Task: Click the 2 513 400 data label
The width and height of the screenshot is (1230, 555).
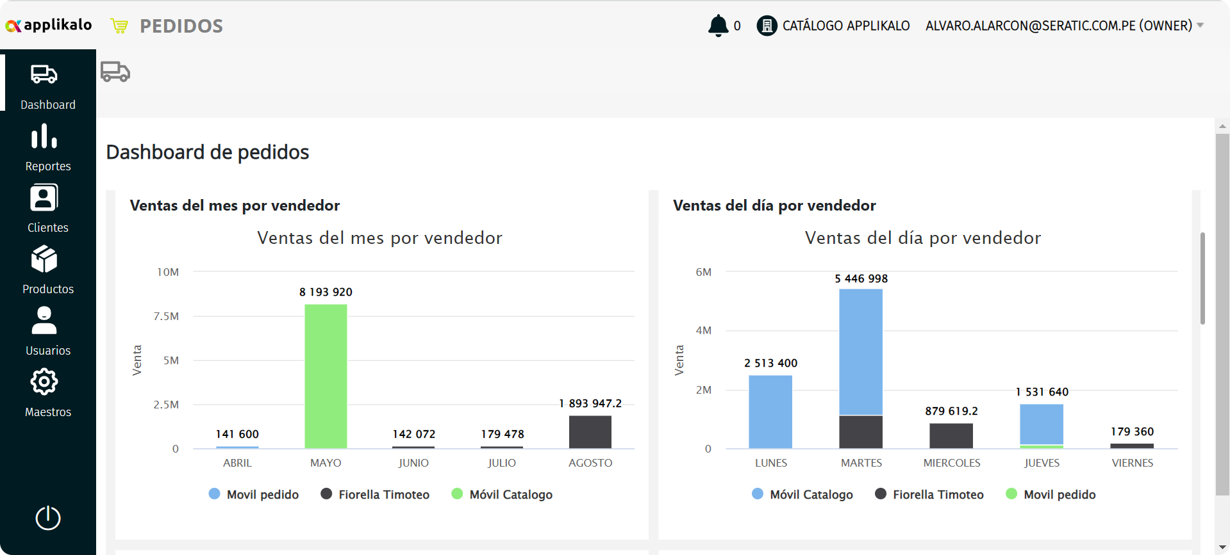Action: pos(770,363)
